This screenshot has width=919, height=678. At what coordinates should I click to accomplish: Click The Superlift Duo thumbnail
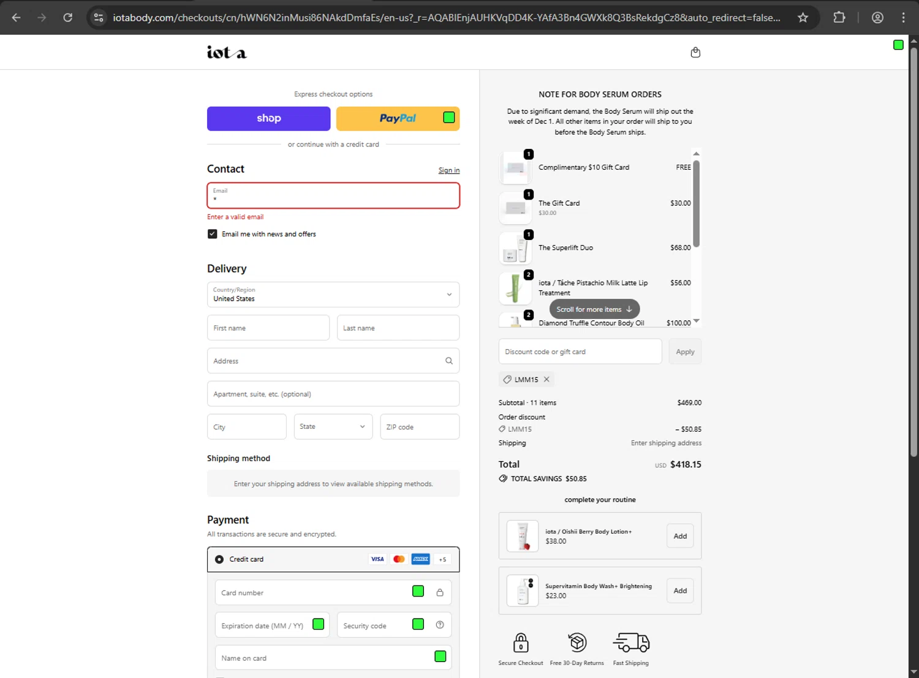tap(515, 248)
